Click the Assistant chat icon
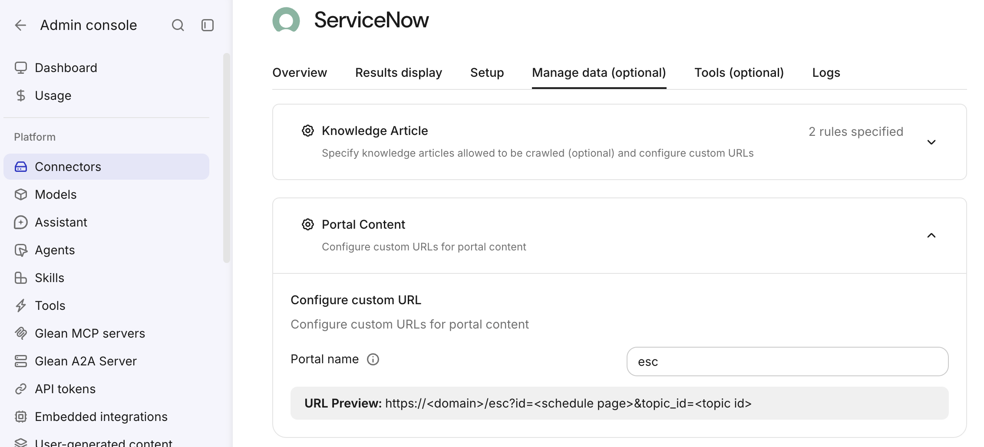The image size is (984, 447). pyautogui.click(x=21, y=222)
